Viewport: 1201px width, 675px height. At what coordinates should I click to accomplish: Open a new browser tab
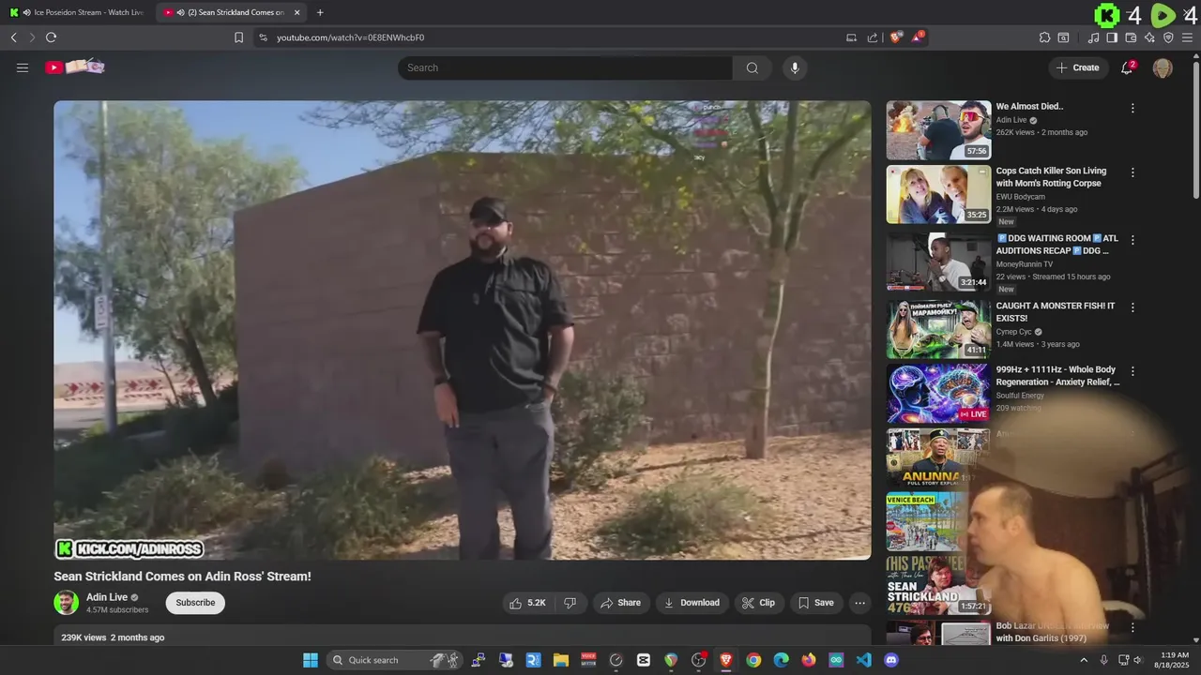click(x=320, y=12)
